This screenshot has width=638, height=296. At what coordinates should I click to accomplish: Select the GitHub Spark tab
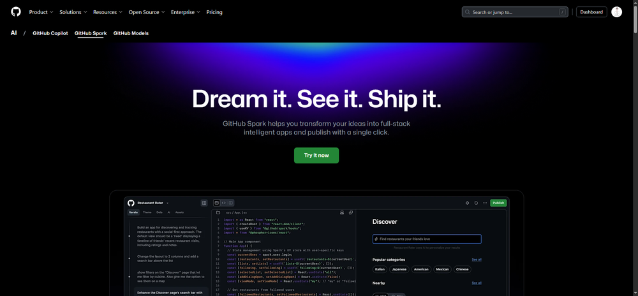(91, 33)
